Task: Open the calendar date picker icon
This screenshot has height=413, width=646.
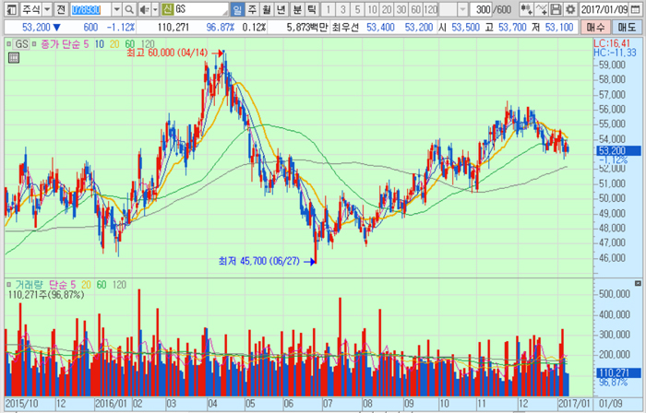Action: 636,9
